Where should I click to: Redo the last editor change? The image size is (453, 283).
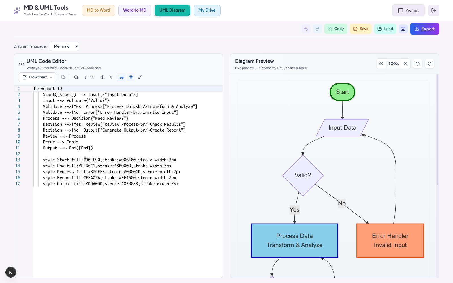tap(317, 29)
